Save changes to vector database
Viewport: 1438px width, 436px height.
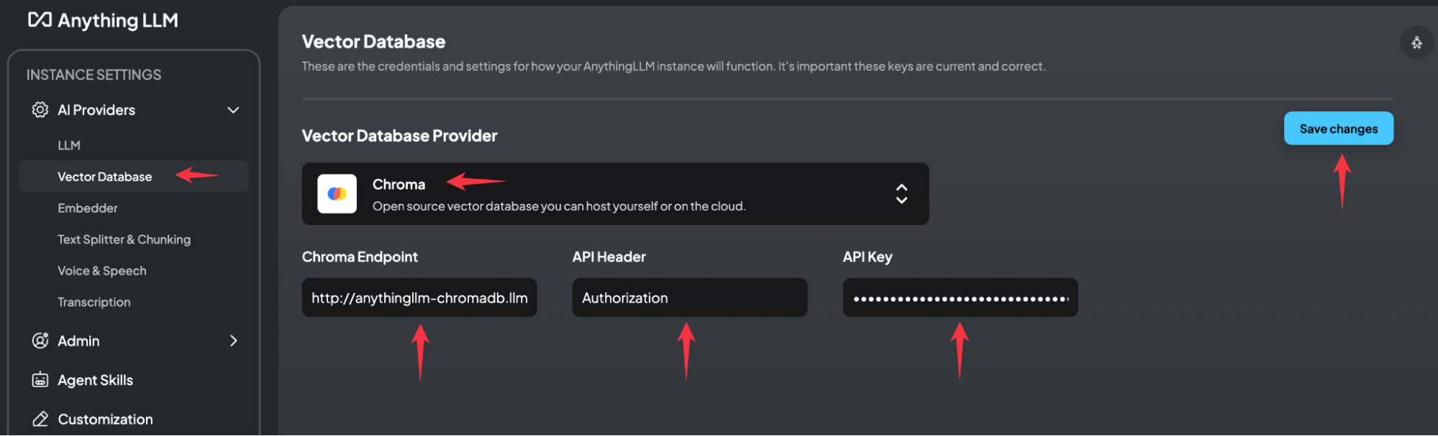(x=1339, y=129)
